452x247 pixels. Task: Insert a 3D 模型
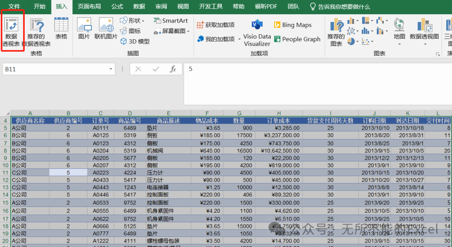[135, 41]
